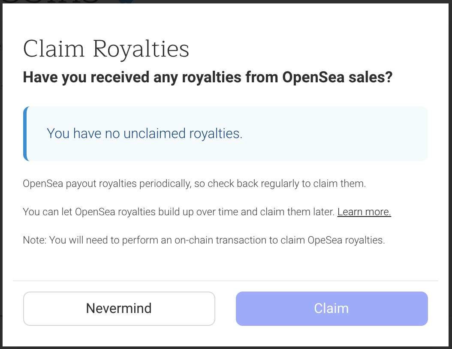Select the bold royalties question heading
Screen dimensions: 452x349
pos(208,77)
